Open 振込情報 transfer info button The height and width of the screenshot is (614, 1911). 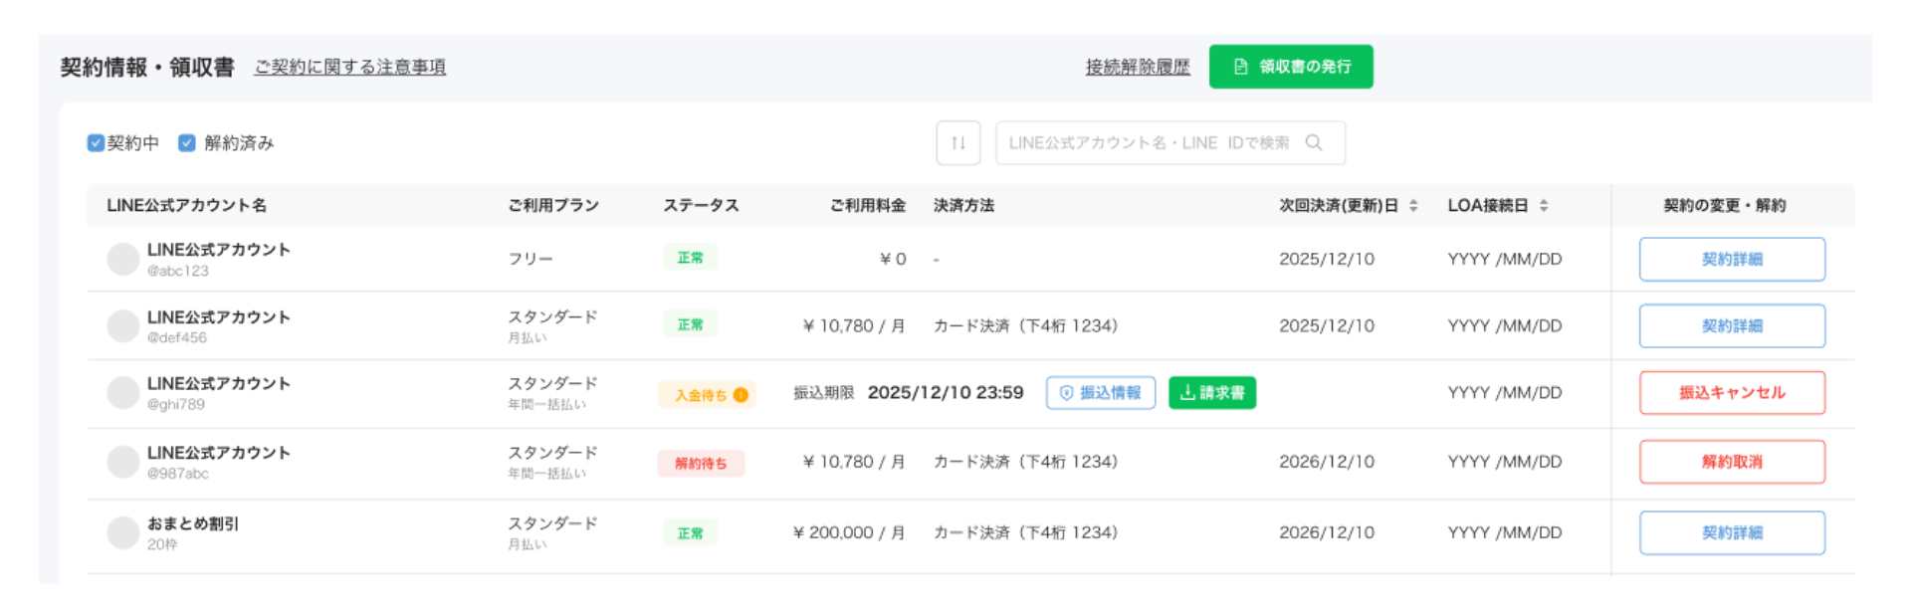(1100, 393)
